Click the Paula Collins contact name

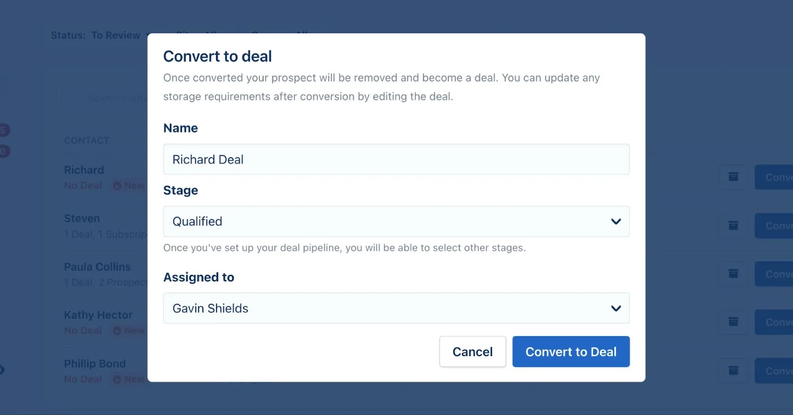(97, 266)
